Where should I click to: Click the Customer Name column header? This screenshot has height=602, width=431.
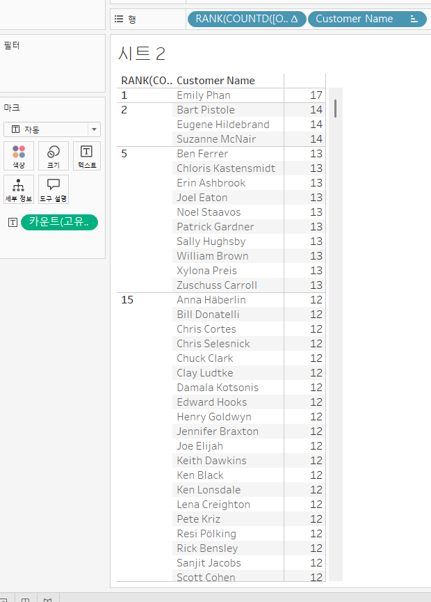coord(215,81)
